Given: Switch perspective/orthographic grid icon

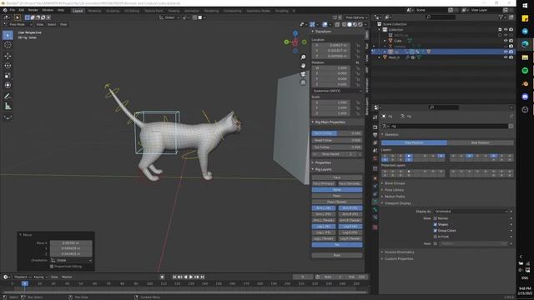Looking at the screenshot, I should (303, 82).
